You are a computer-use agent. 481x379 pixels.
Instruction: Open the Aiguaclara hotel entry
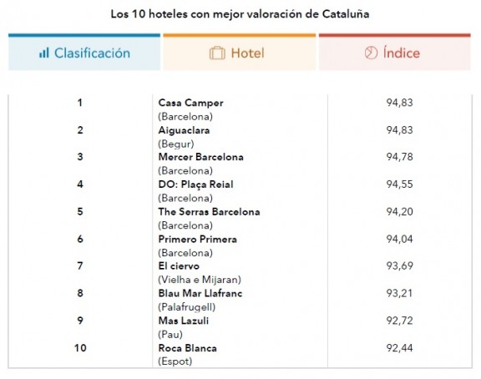[x=184, y=130]
